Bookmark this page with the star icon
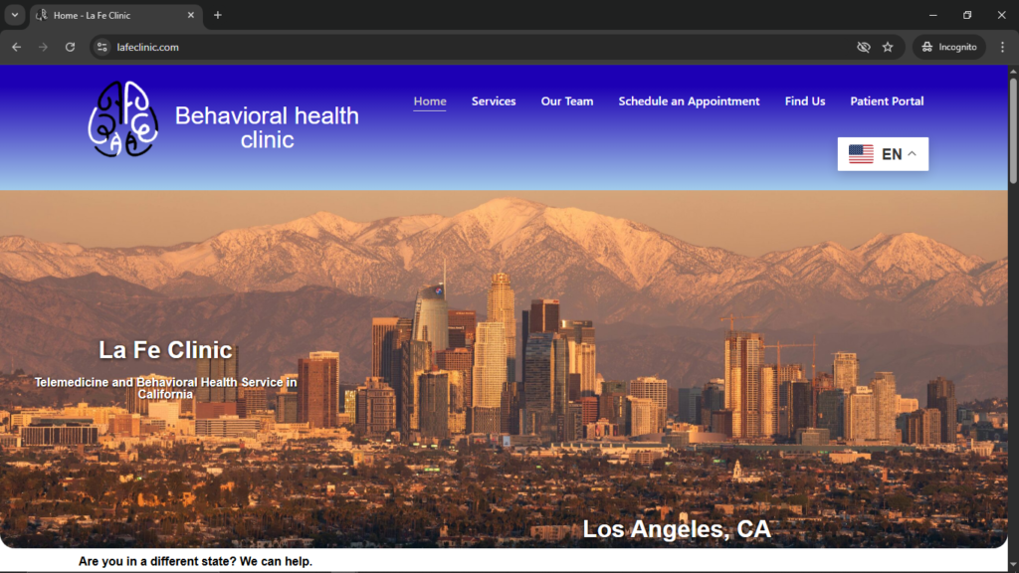 888,47
